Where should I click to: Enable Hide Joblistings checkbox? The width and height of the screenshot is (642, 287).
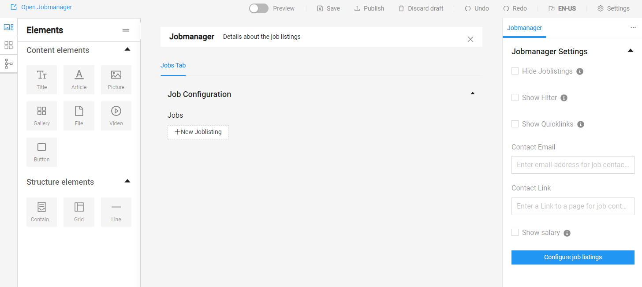(515, 71)
